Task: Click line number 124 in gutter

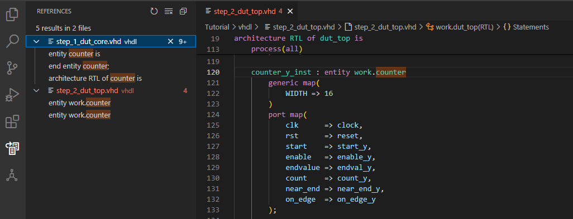Action: tap(213, 115)
